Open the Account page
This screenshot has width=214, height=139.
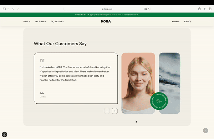click(175, 21)
